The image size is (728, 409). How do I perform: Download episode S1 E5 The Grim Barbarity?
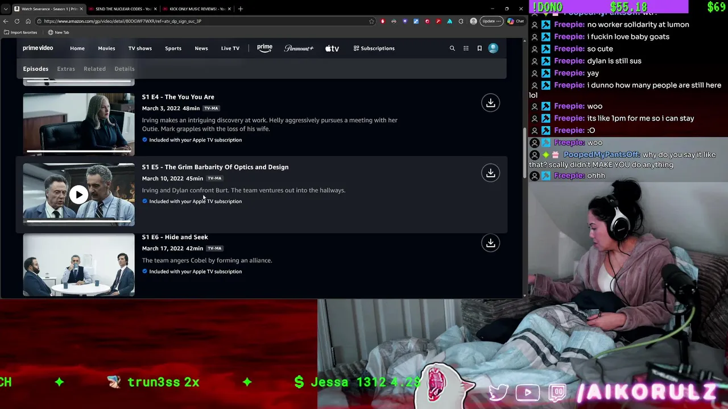(490, 173)
